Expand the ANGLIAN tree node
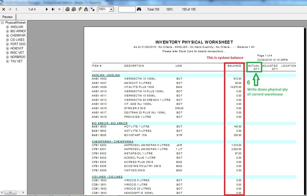The height and width of the screenshot is (196, 307). (7, 27)
